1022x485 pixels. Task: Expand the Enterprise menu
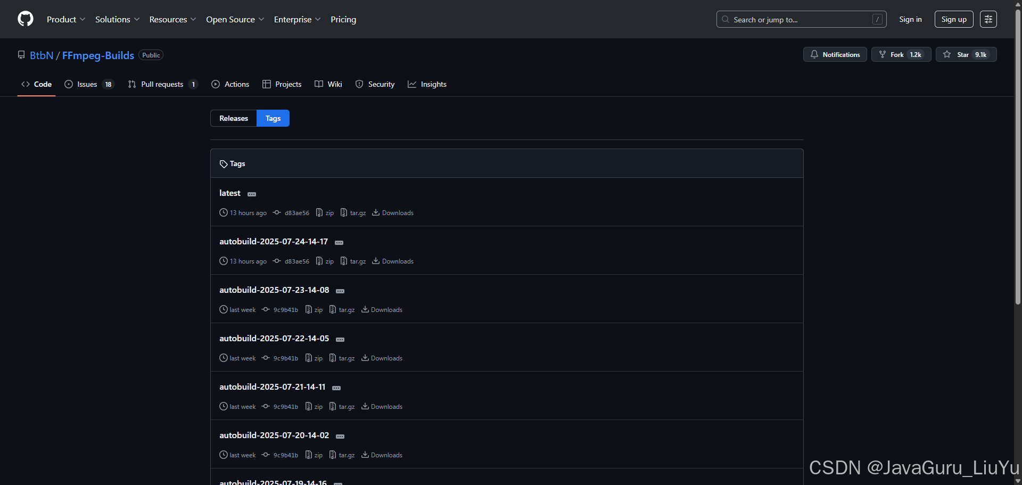tap(298, 19)
